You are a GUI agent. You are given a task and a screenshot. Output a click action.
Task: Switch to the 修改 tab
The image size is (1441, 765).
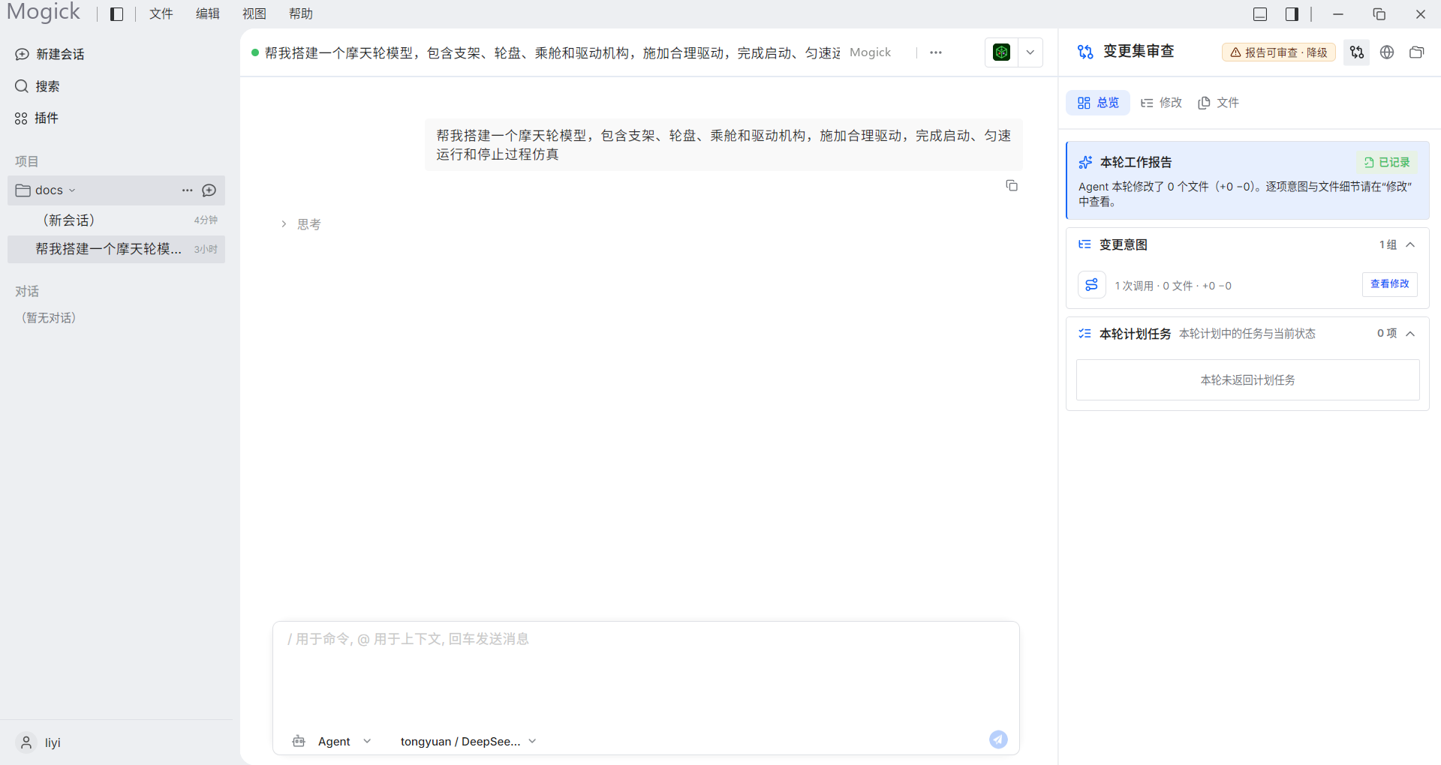tap(1161, 103)
